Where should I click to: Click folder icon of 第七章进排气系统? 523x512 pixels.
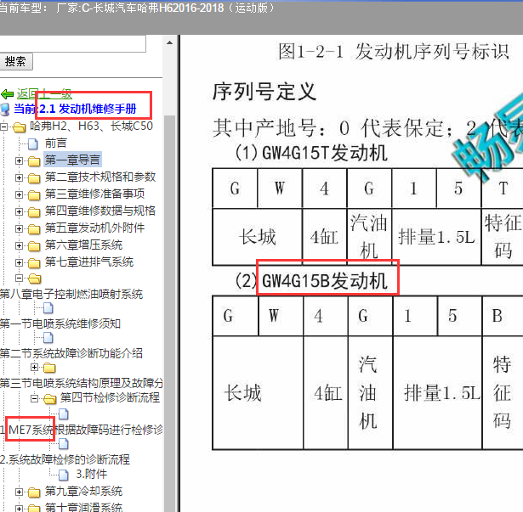34,263
